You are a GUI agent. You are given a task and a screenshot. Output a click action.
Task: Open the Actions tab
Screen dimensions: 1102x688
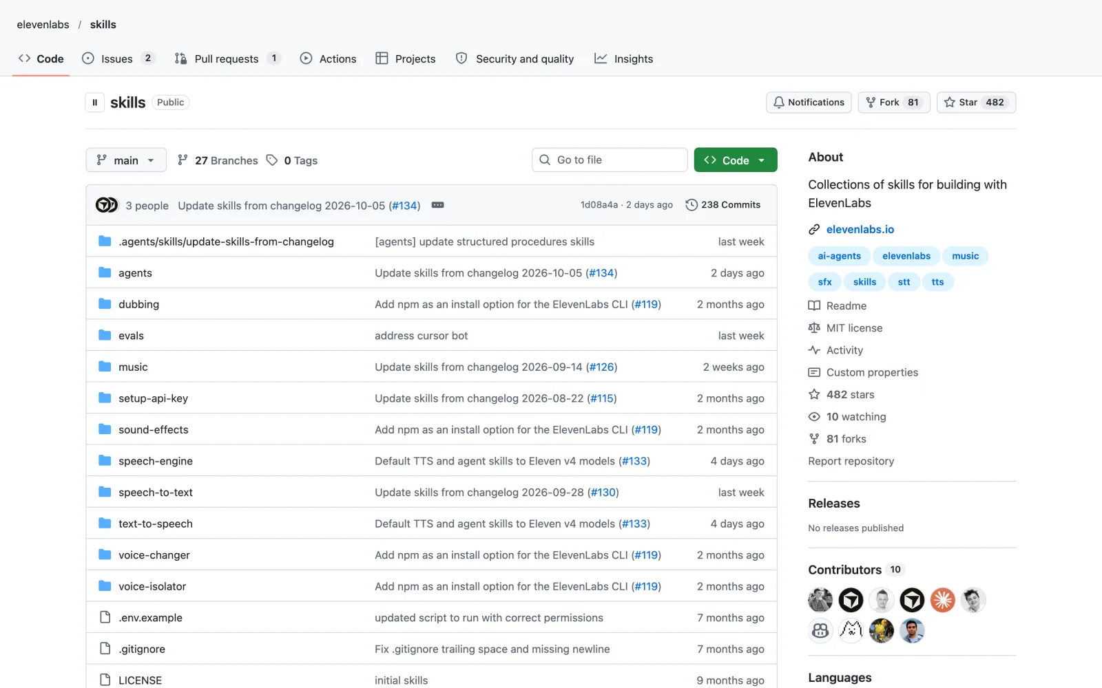point(329,58)
